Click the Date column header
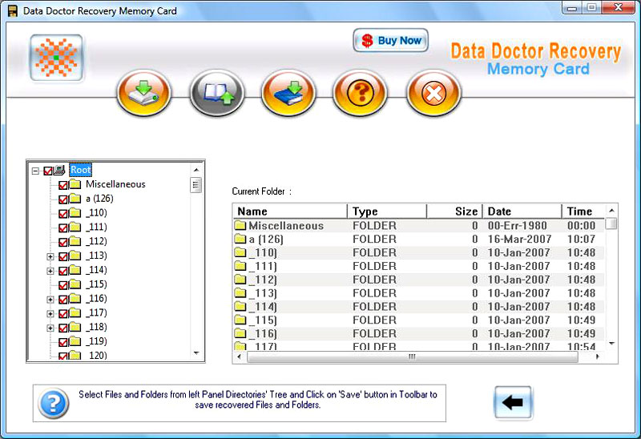 click(x=522, y=211)
